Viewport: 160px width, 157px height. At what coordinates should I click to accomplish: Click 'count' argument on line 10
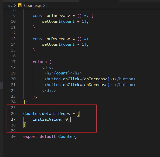(69, 21)
